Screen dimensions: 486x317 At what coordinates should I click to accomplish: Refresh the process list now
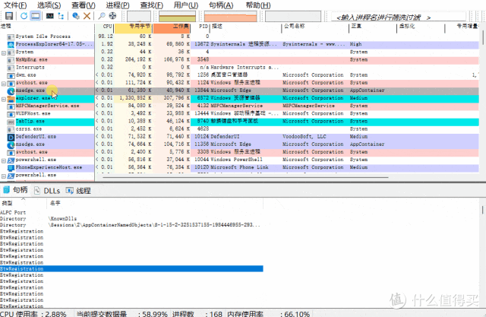pos(24,16)
